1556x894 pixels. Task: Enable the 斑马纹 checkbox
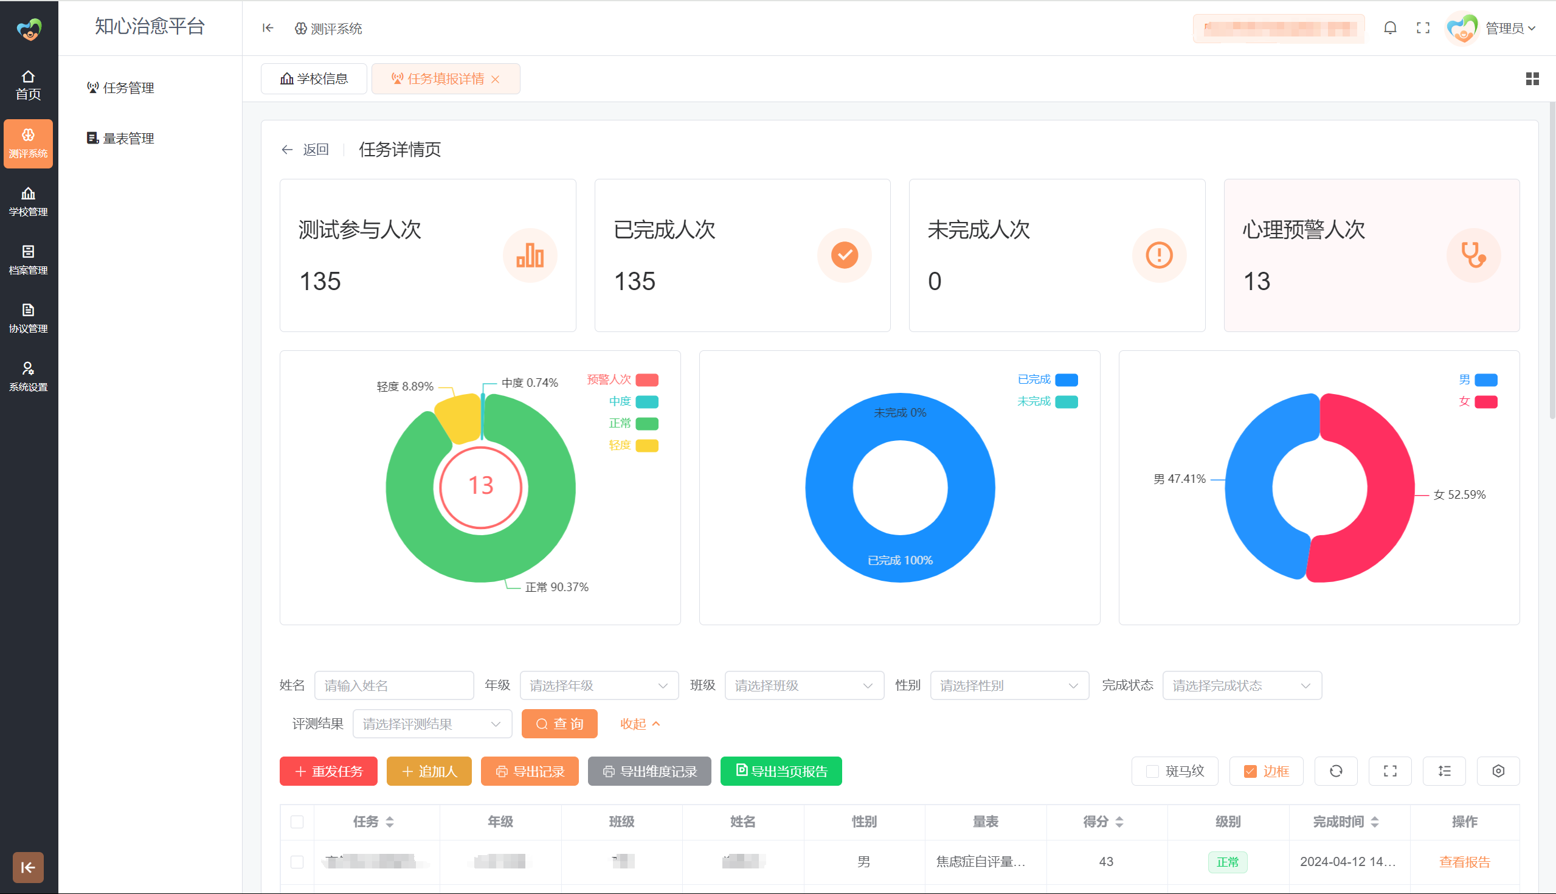point(1152,772)
